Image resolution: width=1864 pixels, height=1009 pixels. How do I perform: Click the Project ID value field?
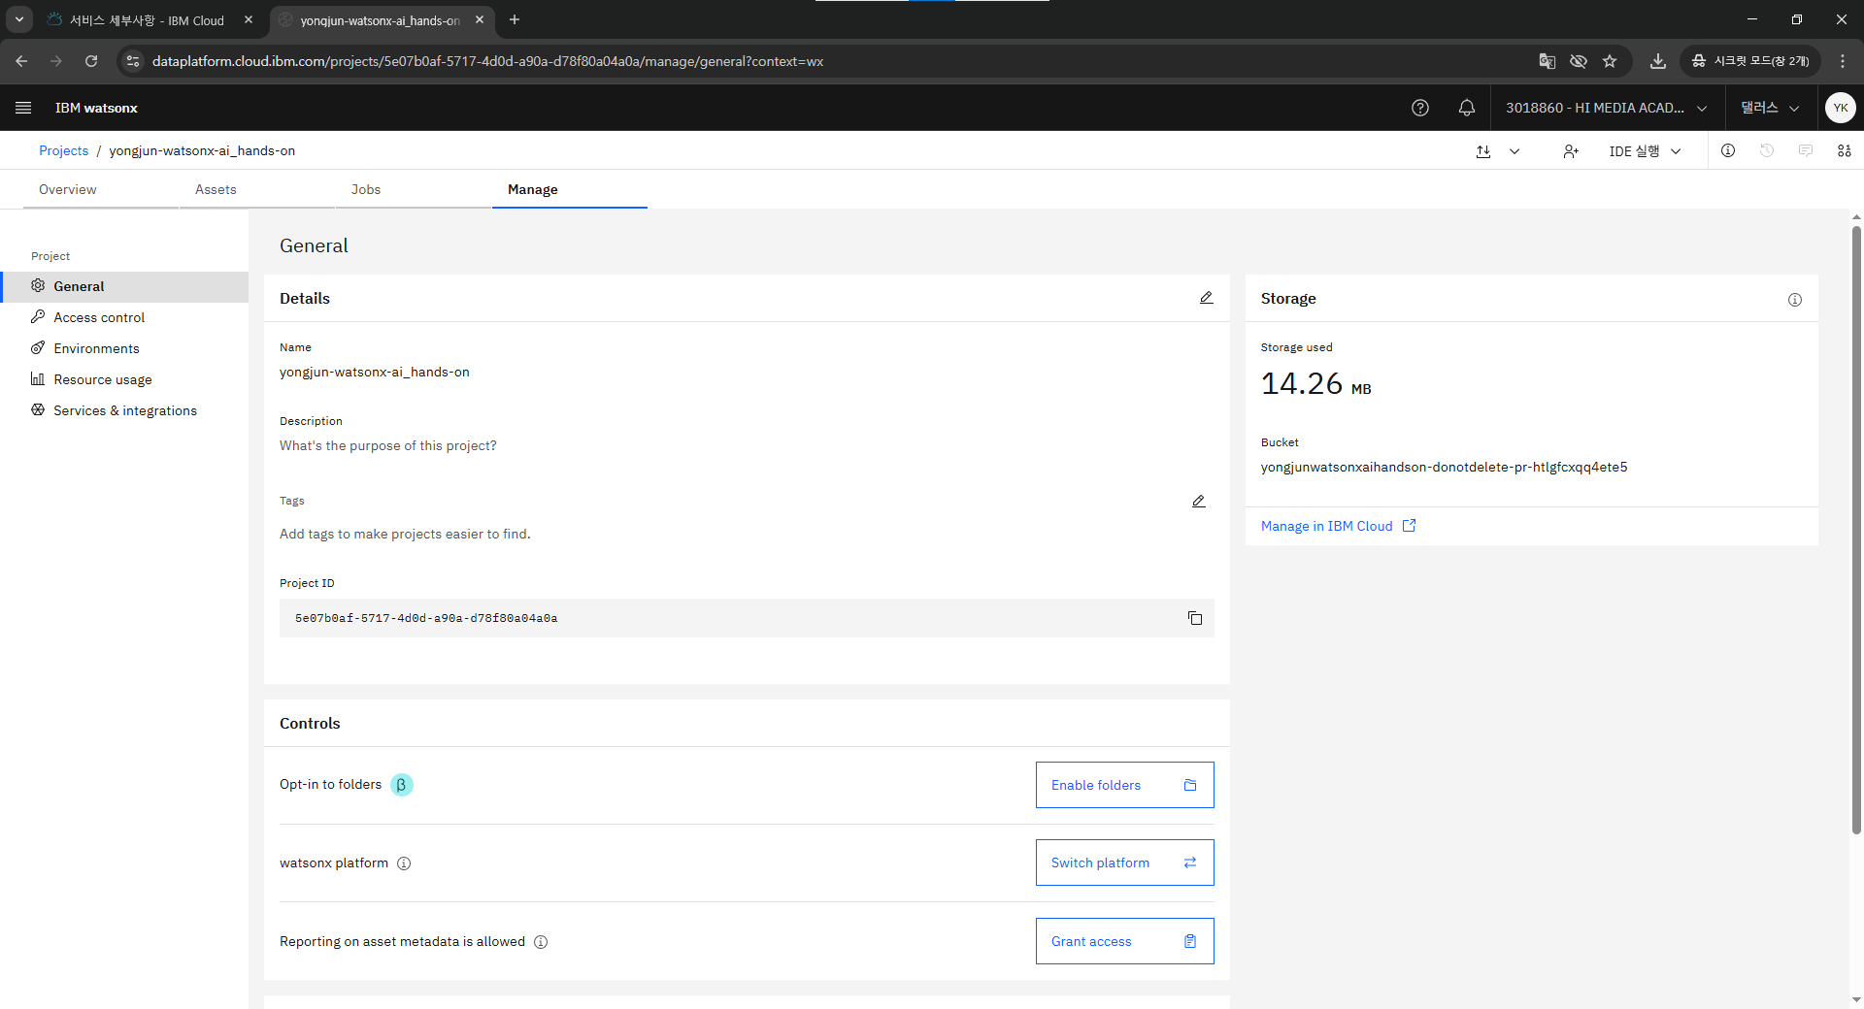(747, 618)
